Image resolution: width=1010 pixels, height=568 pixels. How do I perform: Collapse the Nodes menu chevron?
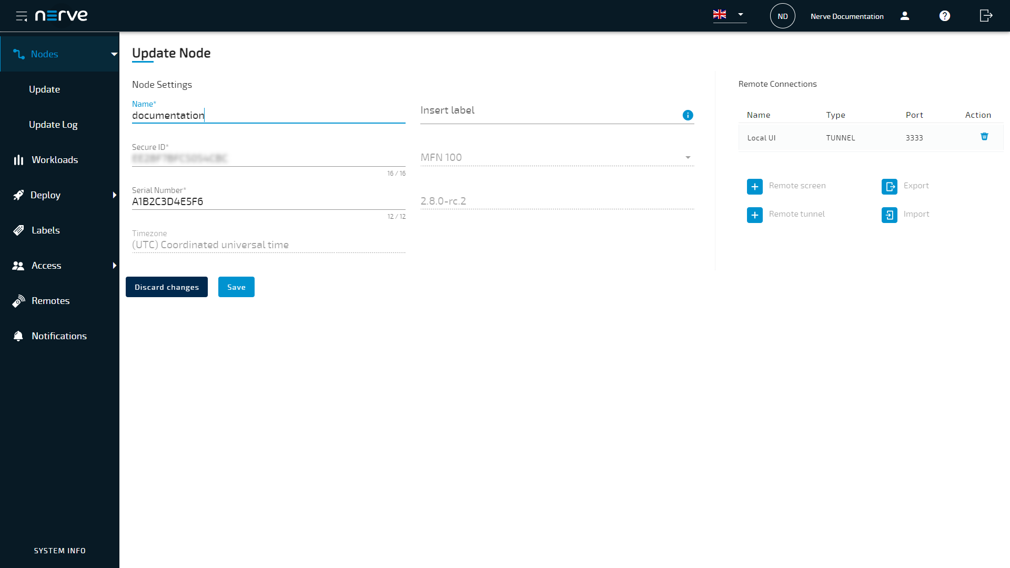(114, 54)
